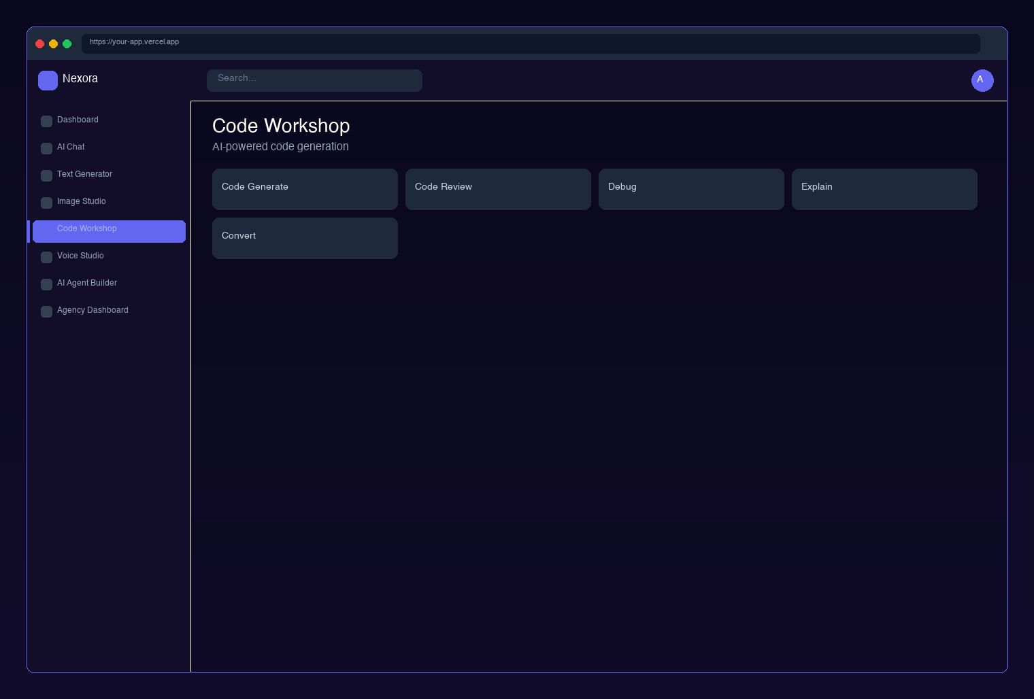Click the AI Chat sidebar icon
The height and width of the screenshot is (699, 1034).
click(x=46, y=148)
